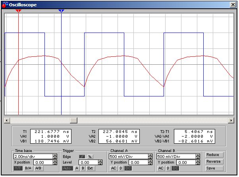The width and height of the screenshot is (239, 177).
Task: Click the X position value field
Action: pos(43,162)
